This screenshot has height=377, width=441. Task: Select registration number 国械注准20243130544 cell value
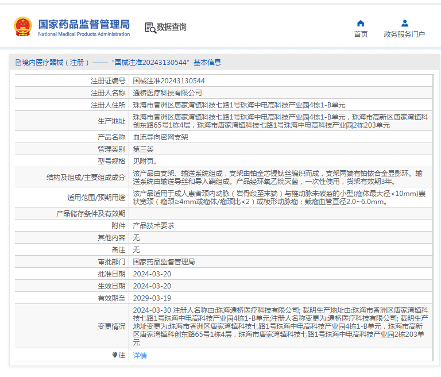(169, 81)
